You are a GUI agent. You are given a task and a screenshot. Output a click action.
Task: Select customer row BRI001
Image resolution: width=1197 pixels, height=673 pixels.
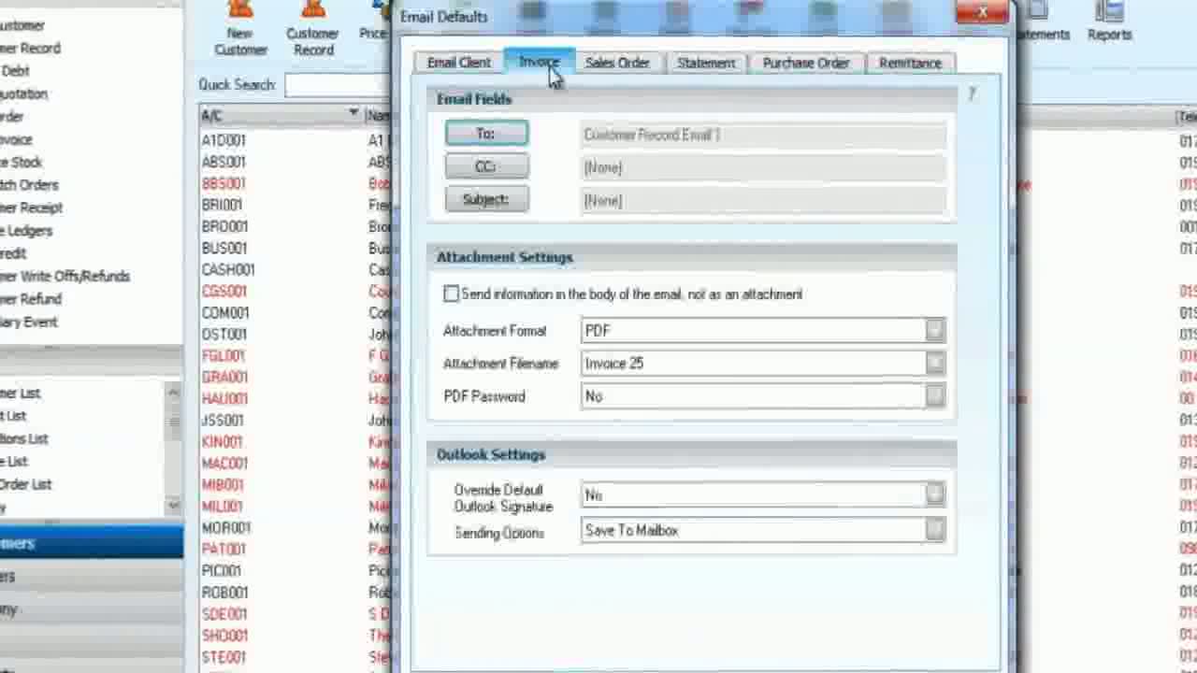(222, 205)
